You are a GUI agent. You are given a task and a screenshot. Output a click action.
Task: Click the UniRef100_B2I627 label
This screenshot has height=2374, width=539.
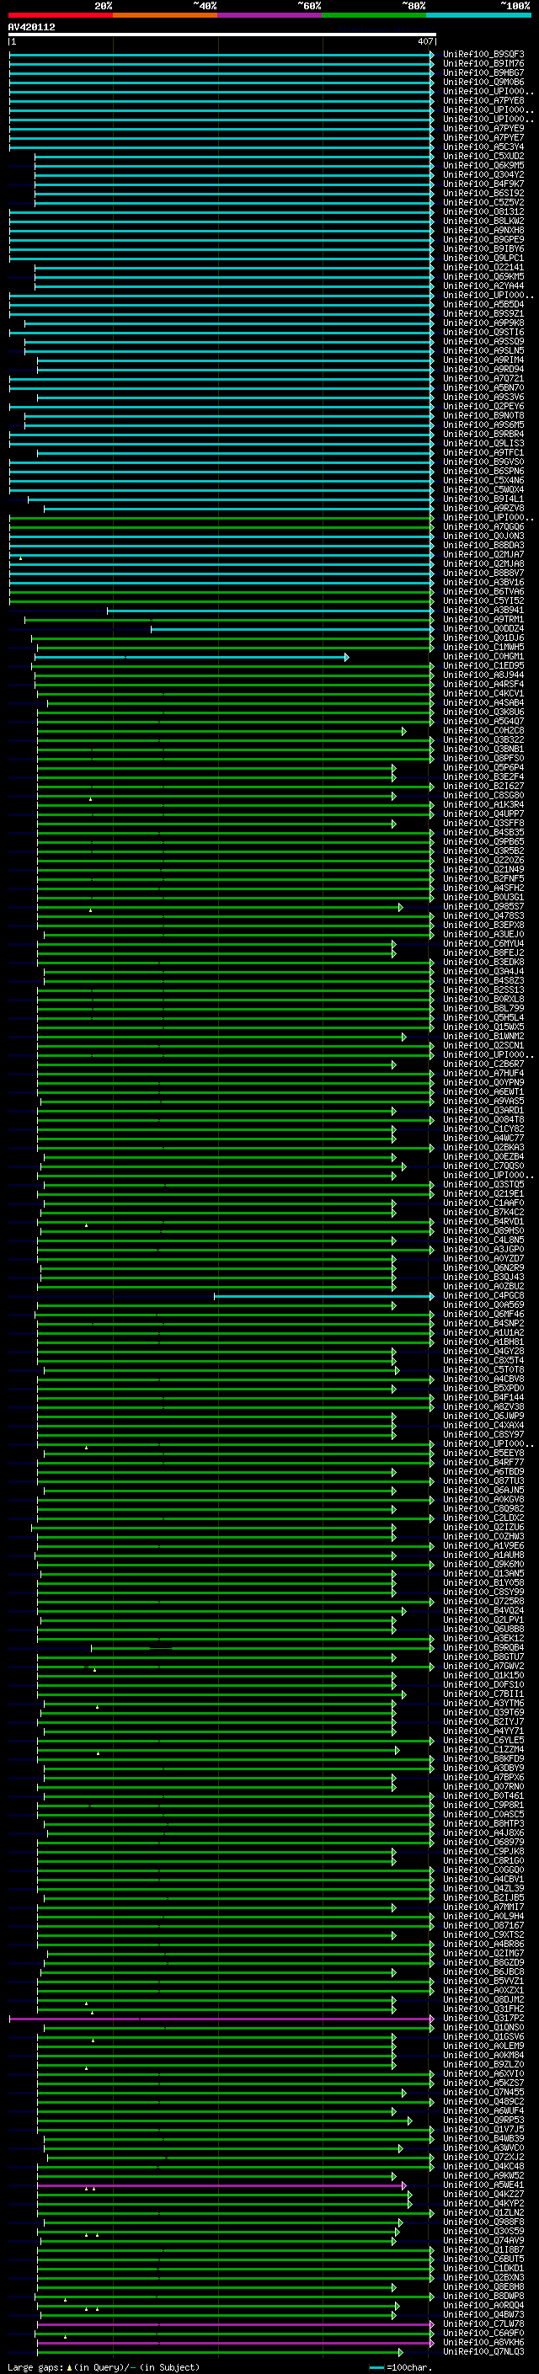pyautogui.click(x=483, y=786)
